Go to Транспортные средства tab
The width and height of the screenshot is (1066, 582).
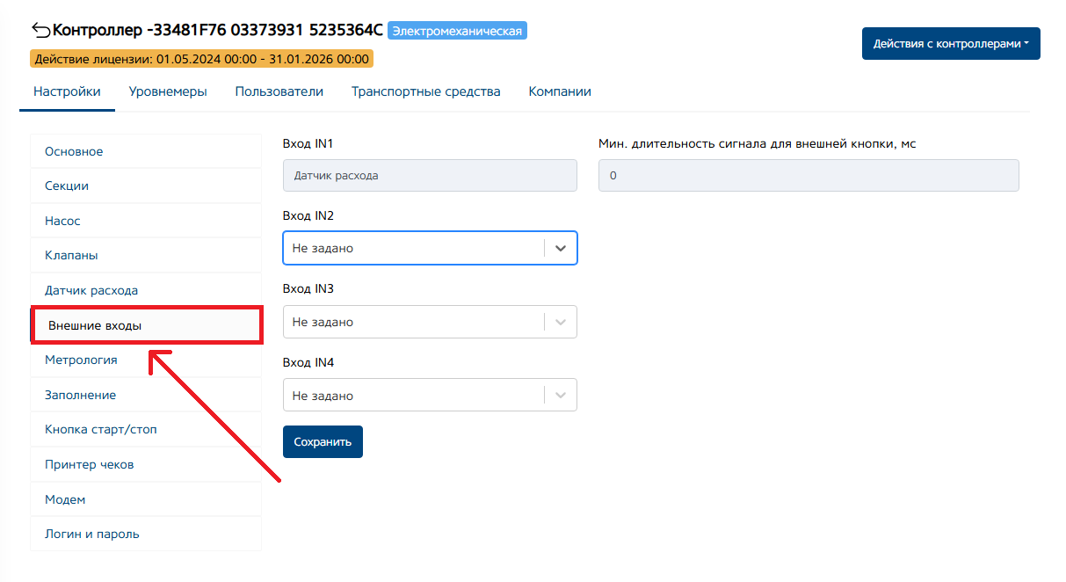425,91
